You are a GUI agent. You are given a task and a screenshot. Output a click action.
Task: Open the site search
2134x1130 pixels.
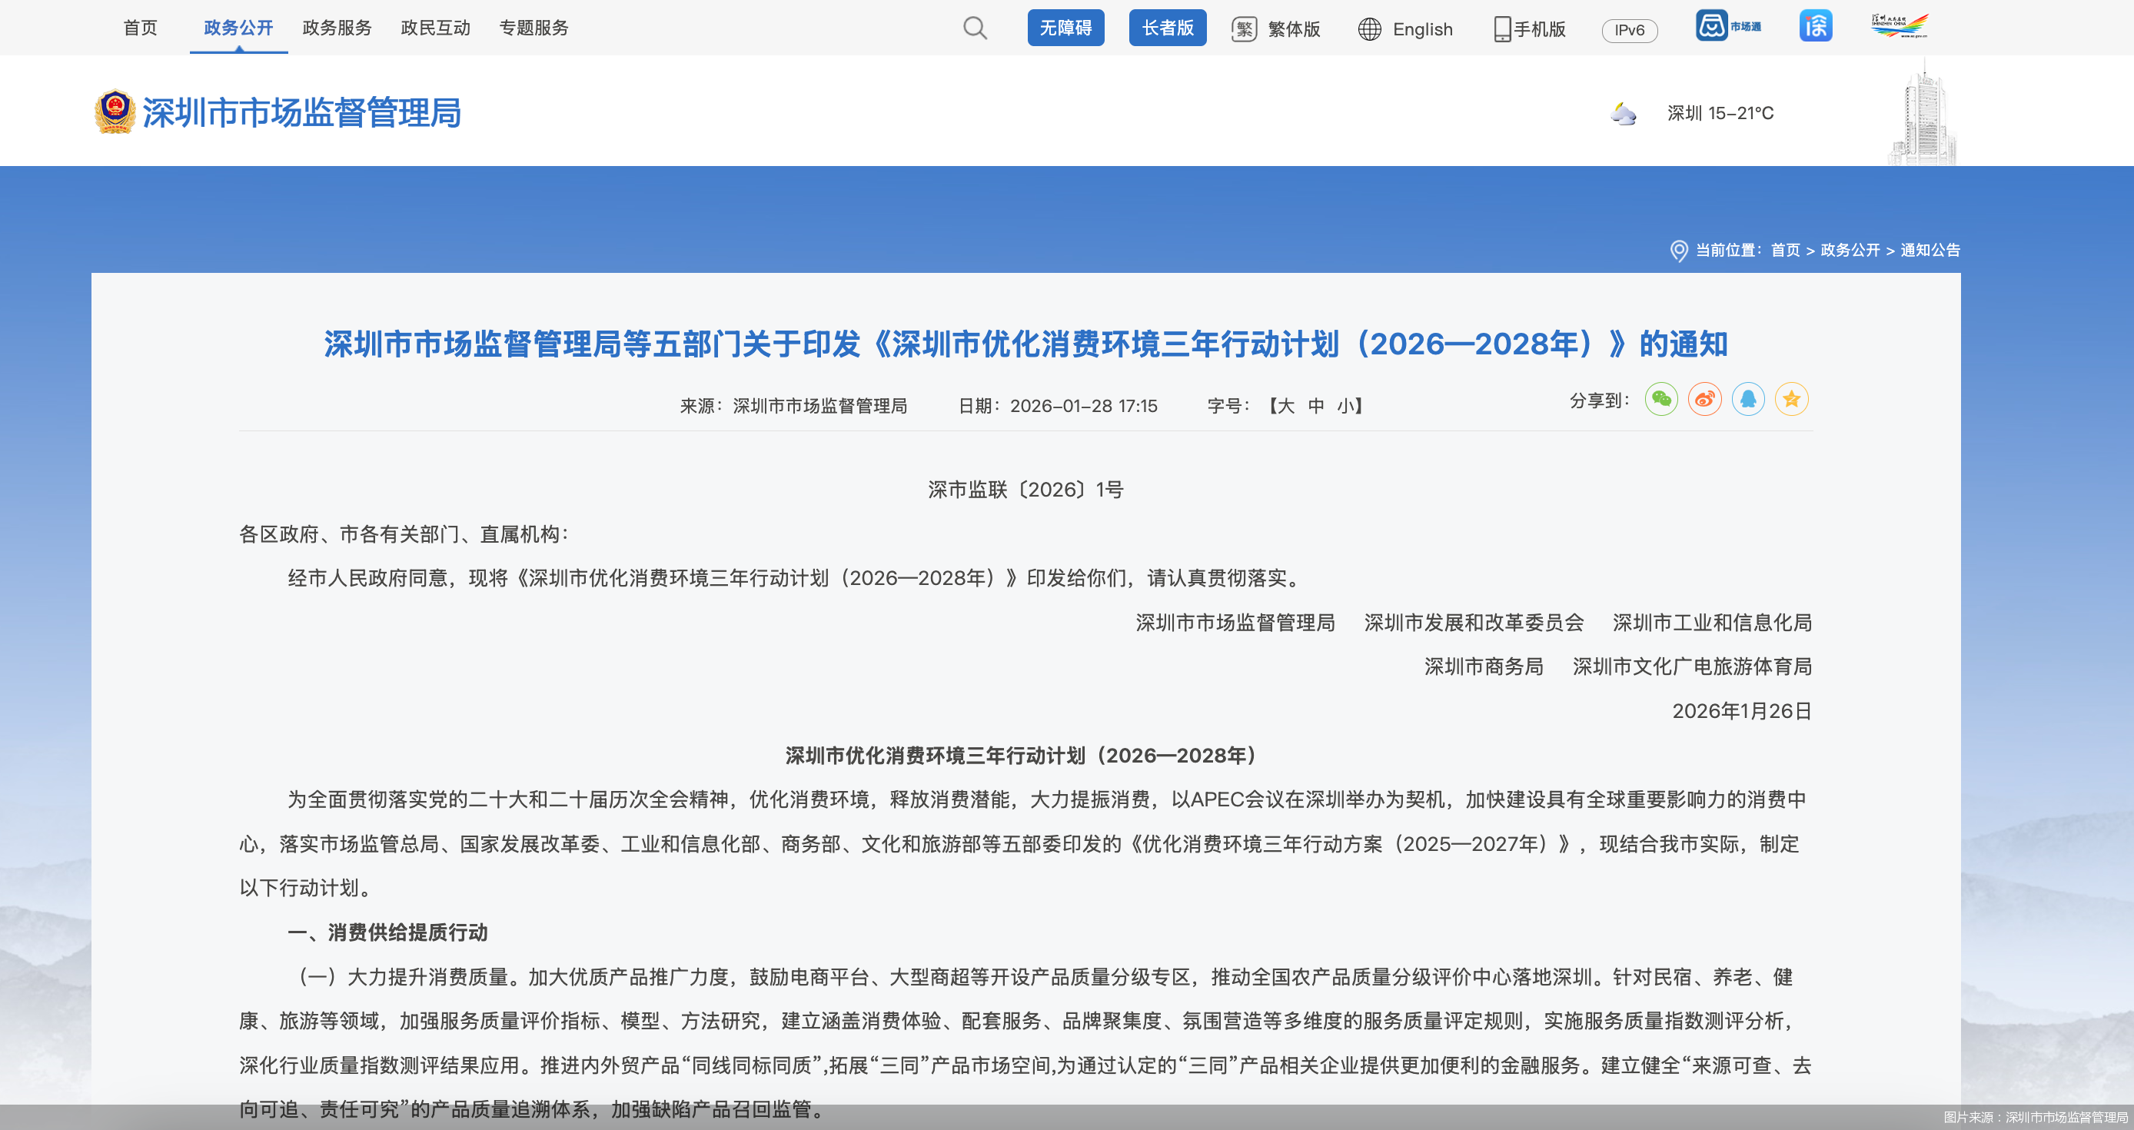coord(976,28)
